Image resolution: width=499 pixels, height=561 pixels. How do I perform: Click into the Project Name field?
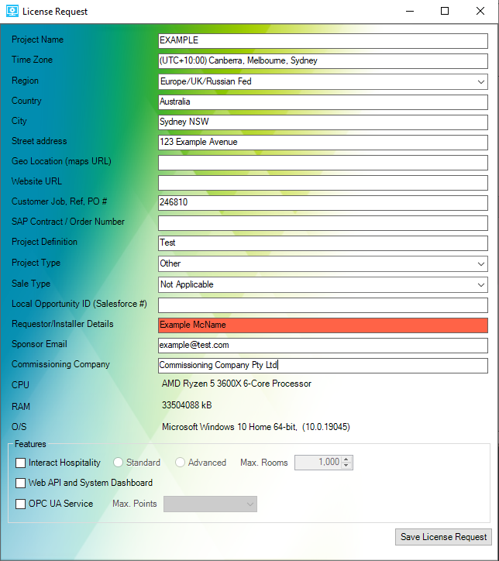322,40
